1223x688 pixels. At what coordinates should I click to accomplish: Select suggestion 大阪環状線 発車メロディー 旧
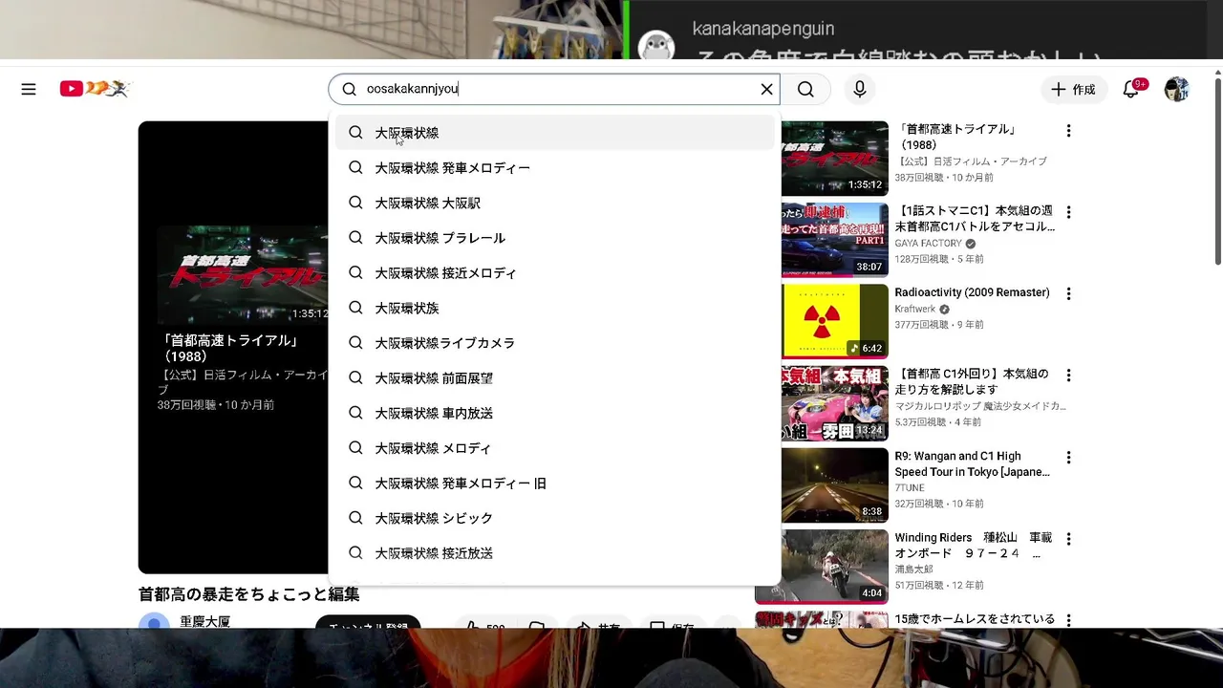[x=554, y=483]
